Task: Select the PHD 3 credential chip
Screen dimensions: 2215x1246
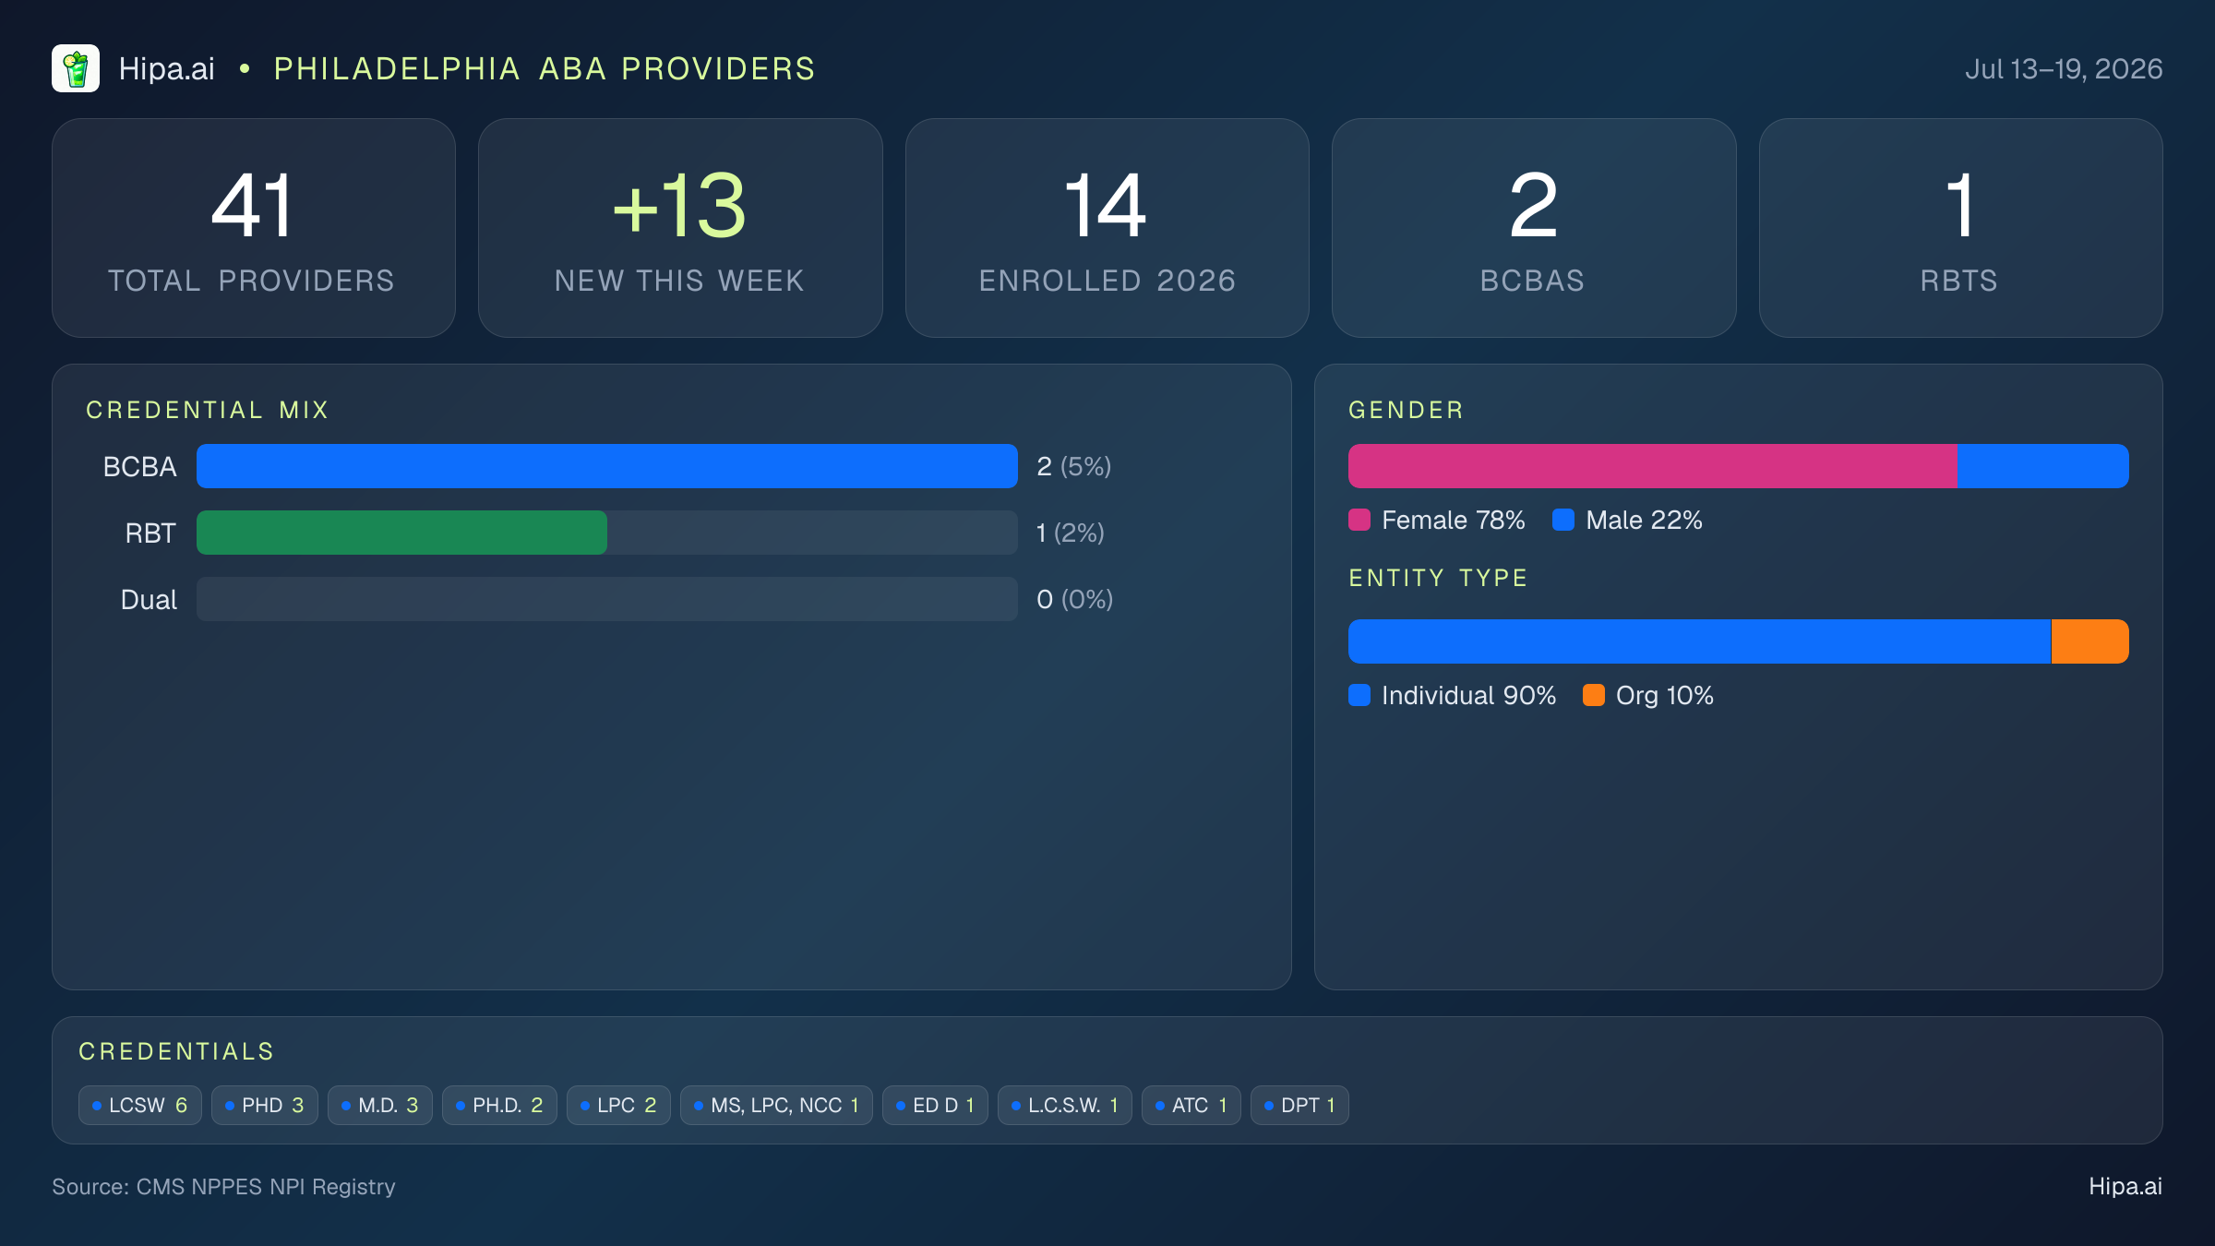Action: [265, 1105]
